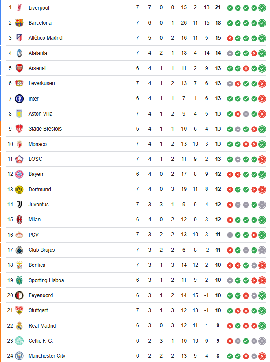
Task: Click the Borussia Dortmund crest
Action: tap(20, 189)
